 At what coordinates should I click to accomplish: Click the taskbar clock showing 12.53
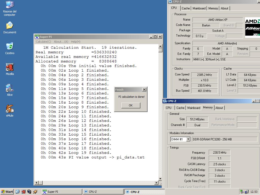coord(254,192)
